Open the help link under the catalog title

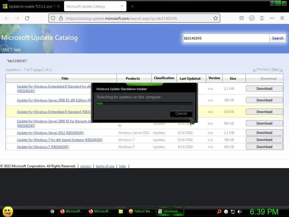[17, 49]
